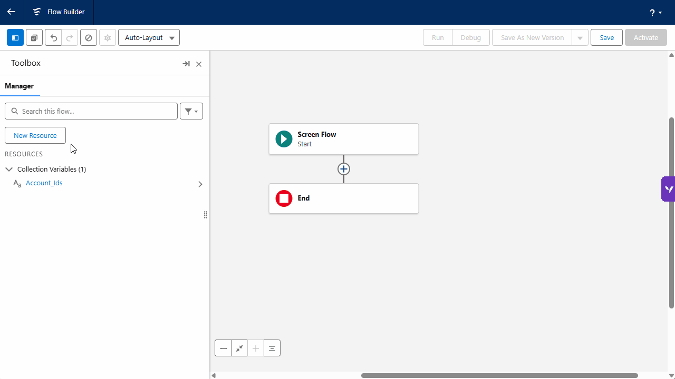Add element with the plus connector
Screen dimensions: 675x379
coord(344,169)
